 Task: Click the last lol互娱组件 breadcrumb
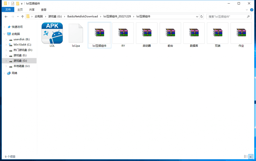click(x=143, y=16)
